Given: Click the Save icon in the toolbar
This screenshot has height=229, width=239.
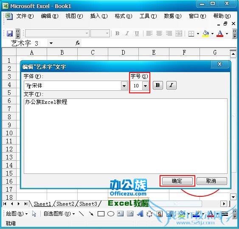Looking at the screenshot, I should tap(10, 34).
